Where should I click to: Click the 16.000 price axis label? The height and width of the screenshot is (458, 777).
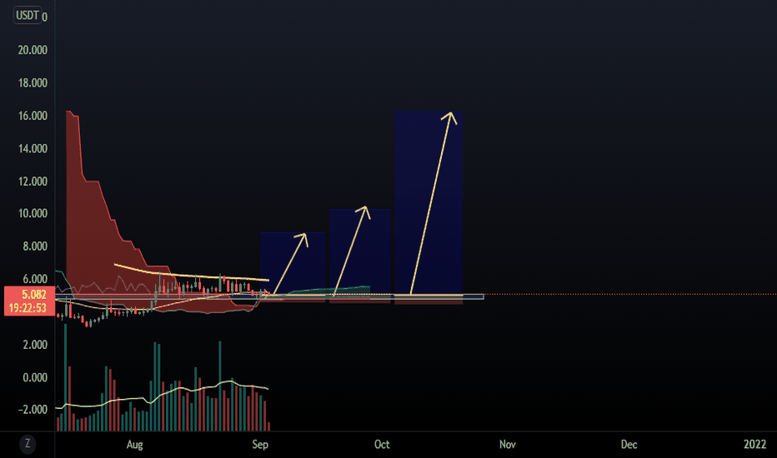pos(33,116)
